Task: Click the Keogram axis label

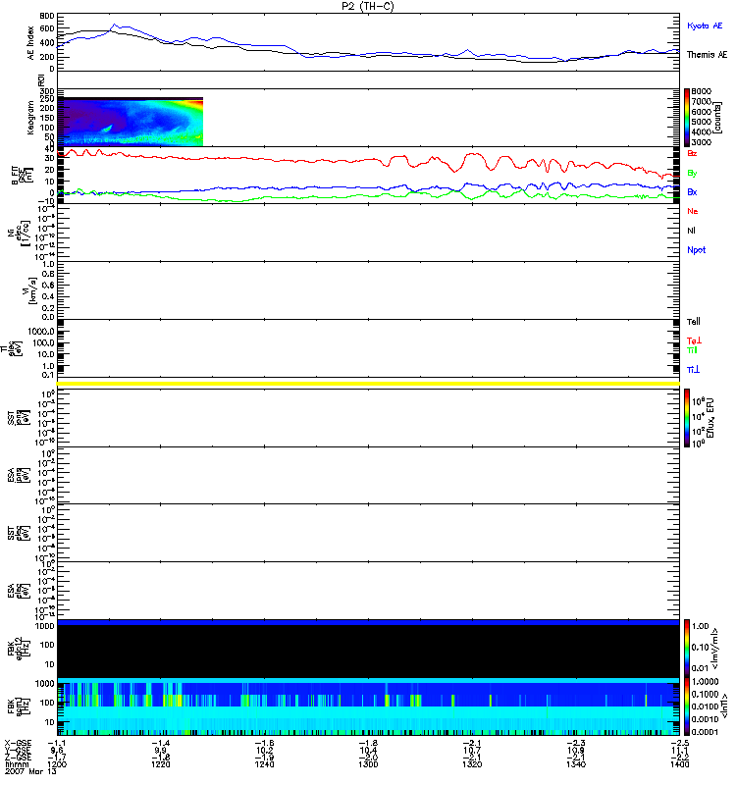Action: pos(30,118)
